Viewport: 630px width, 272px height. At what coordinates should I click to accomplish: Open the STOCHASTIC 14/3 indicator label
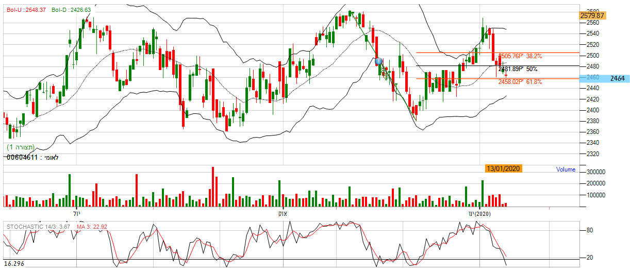(x=39, y=227)
